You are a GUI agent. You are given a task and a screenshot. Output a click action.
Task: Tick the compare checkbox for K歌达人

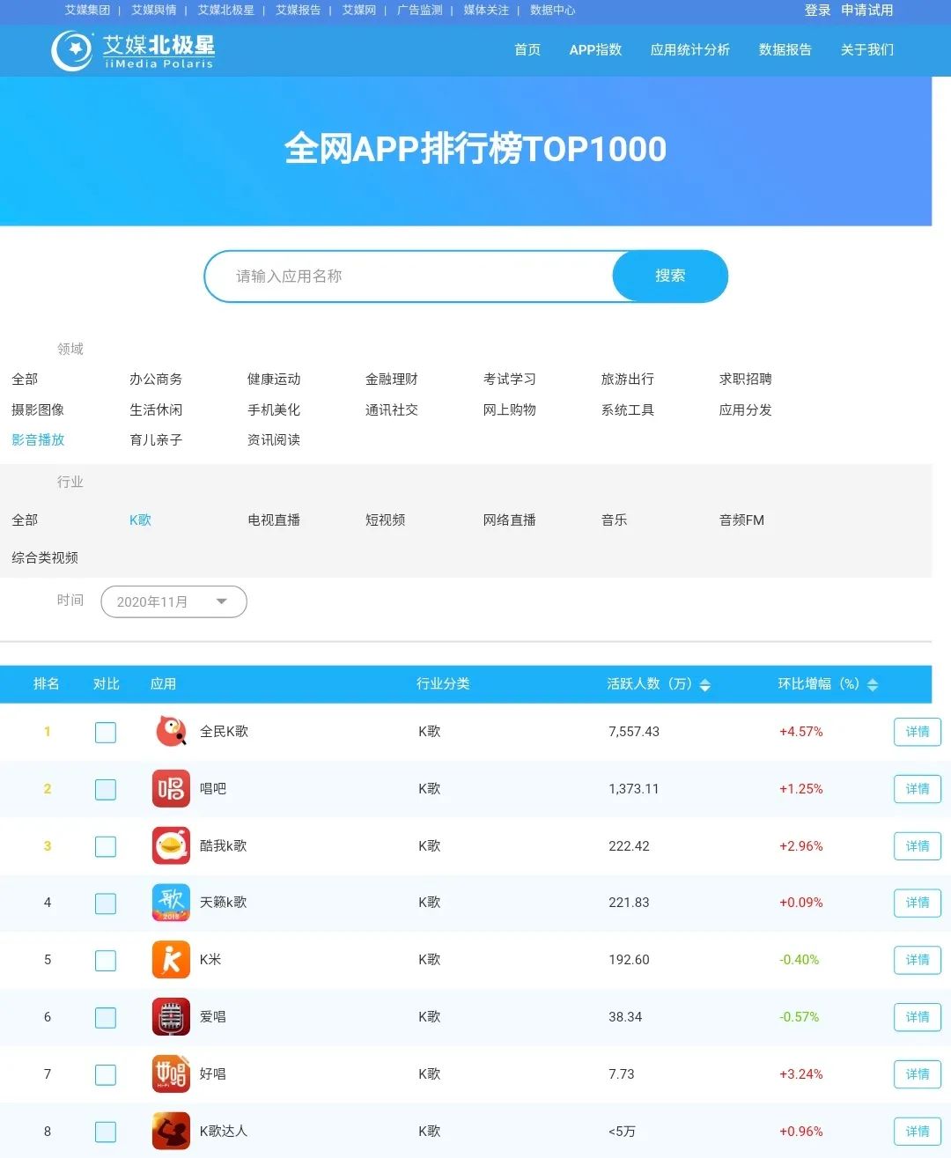[106, 1132]
